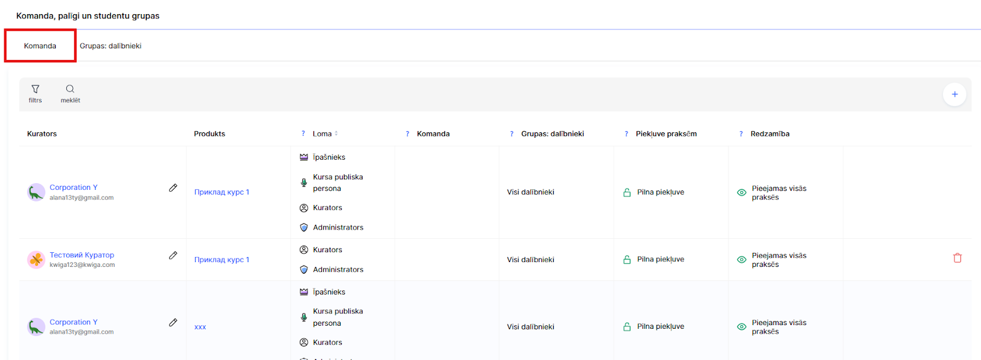Click the meklēt search icon
Image resolution: width=981 pixels, height=360 pixels.
pyautogui.click(x=70, y=89)
